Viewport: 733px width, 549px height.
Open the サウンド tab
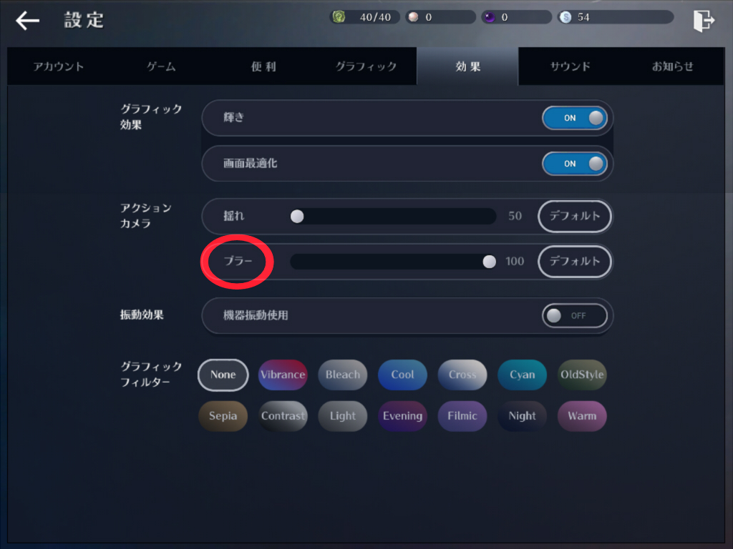[571, 66]
